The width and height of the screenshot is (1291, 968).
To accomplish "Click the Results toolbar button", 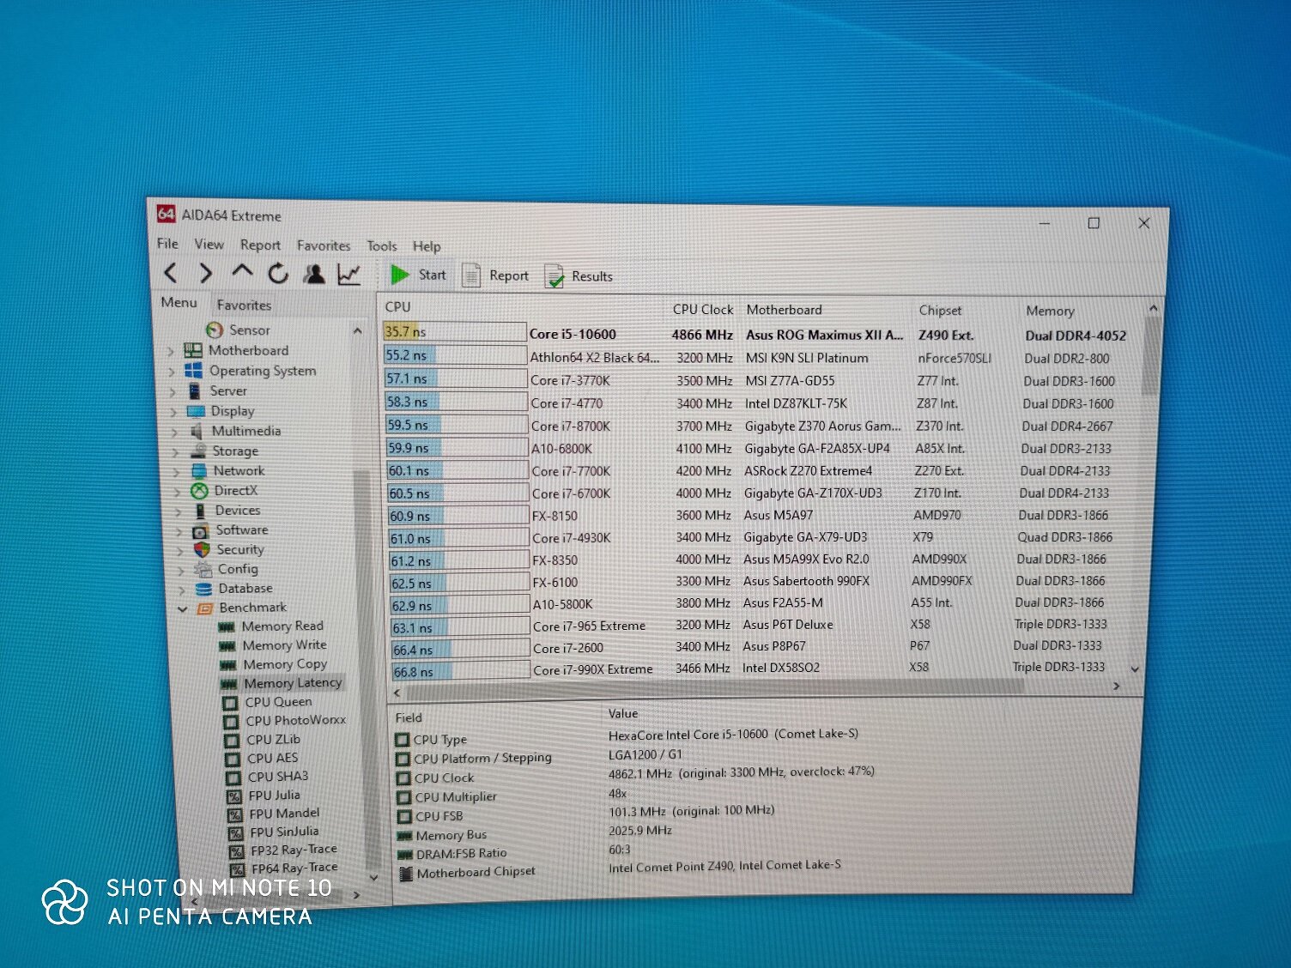I will [579, 276].
